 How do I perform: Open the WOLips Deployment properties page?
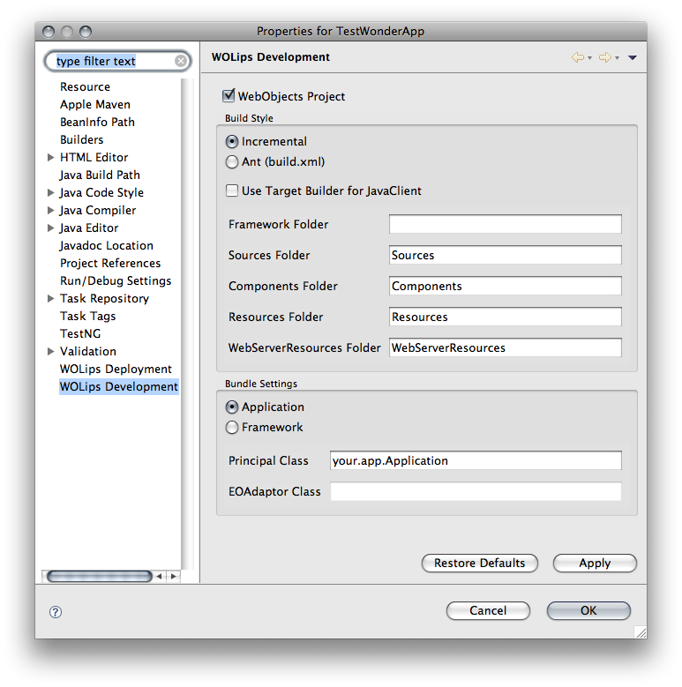(116, 370)
